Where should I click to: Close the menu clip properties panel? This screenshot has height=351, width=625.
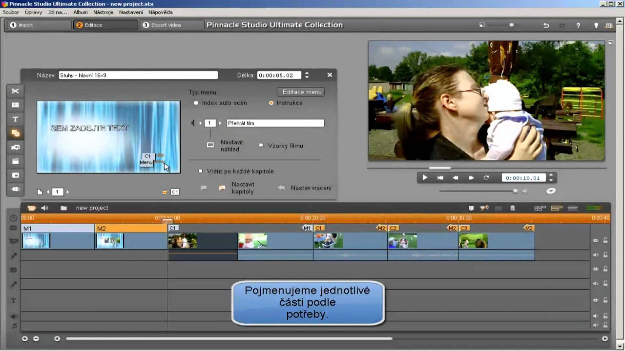330,75
